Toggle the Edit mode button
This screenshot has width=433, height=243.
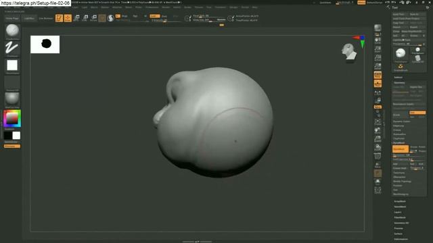coord(59,18)
